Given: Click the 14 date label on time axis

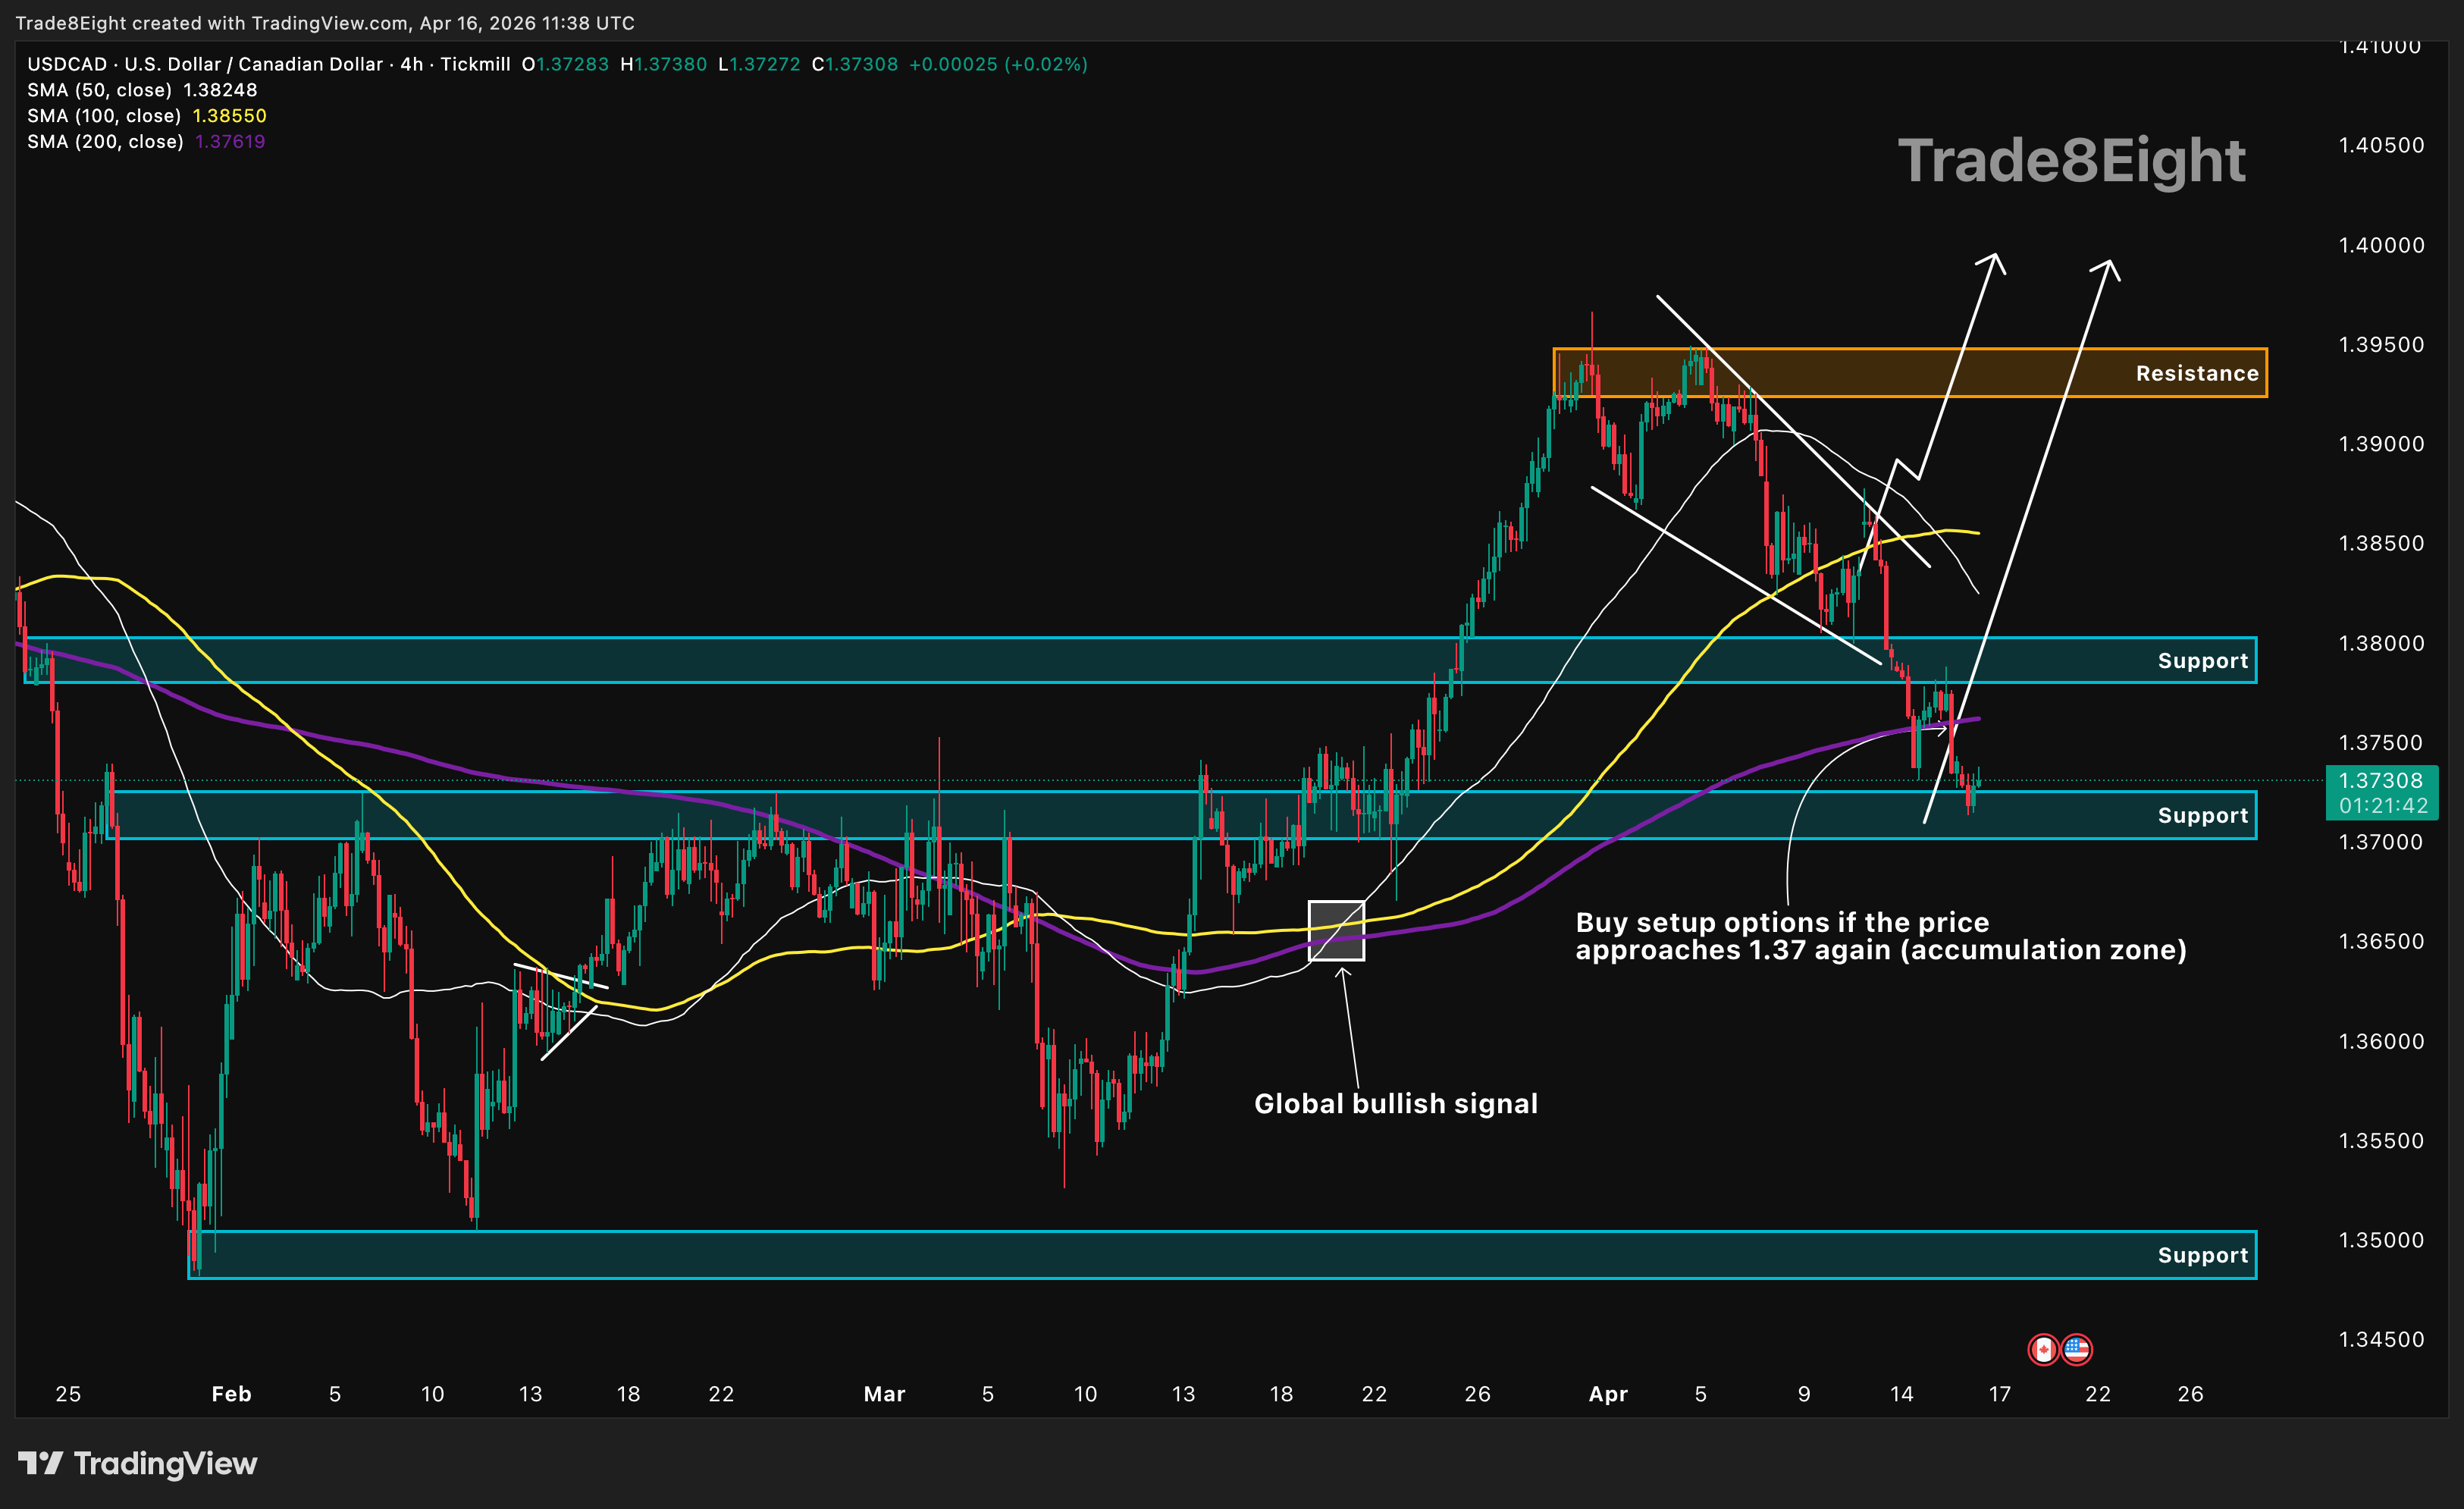Looking at the screenshot, I should [x=1901, y=1394].
